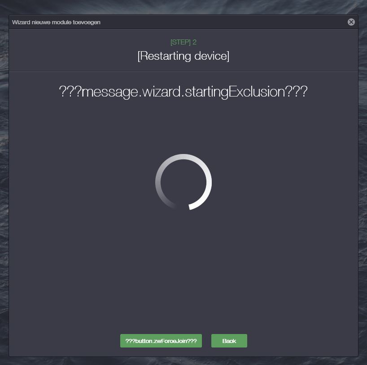Screen dimensions: 367x365
Task: Click the empty space between message and spinner
Action: point(183,127)
